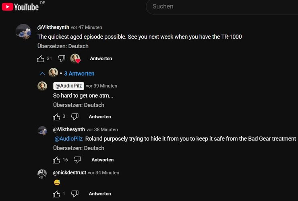
Task: Open the @AudioPilz channel name badge
Action: click(68, 86)
